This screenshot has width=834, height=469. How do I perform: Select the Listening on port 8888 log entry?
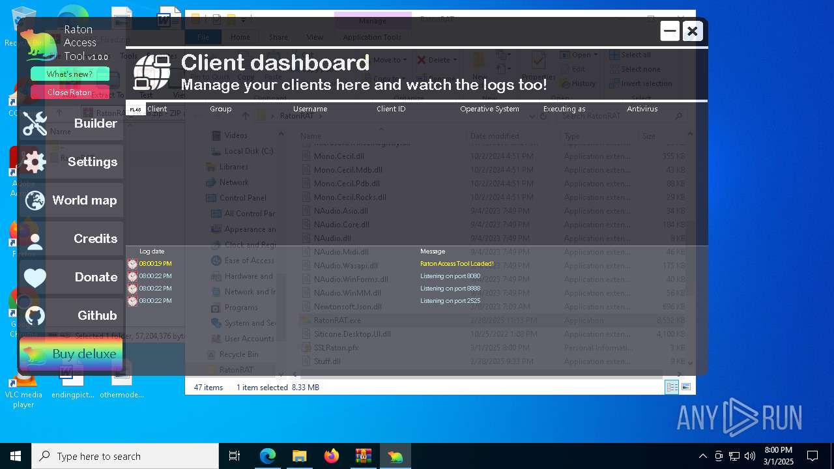click(x=450, y=289)
